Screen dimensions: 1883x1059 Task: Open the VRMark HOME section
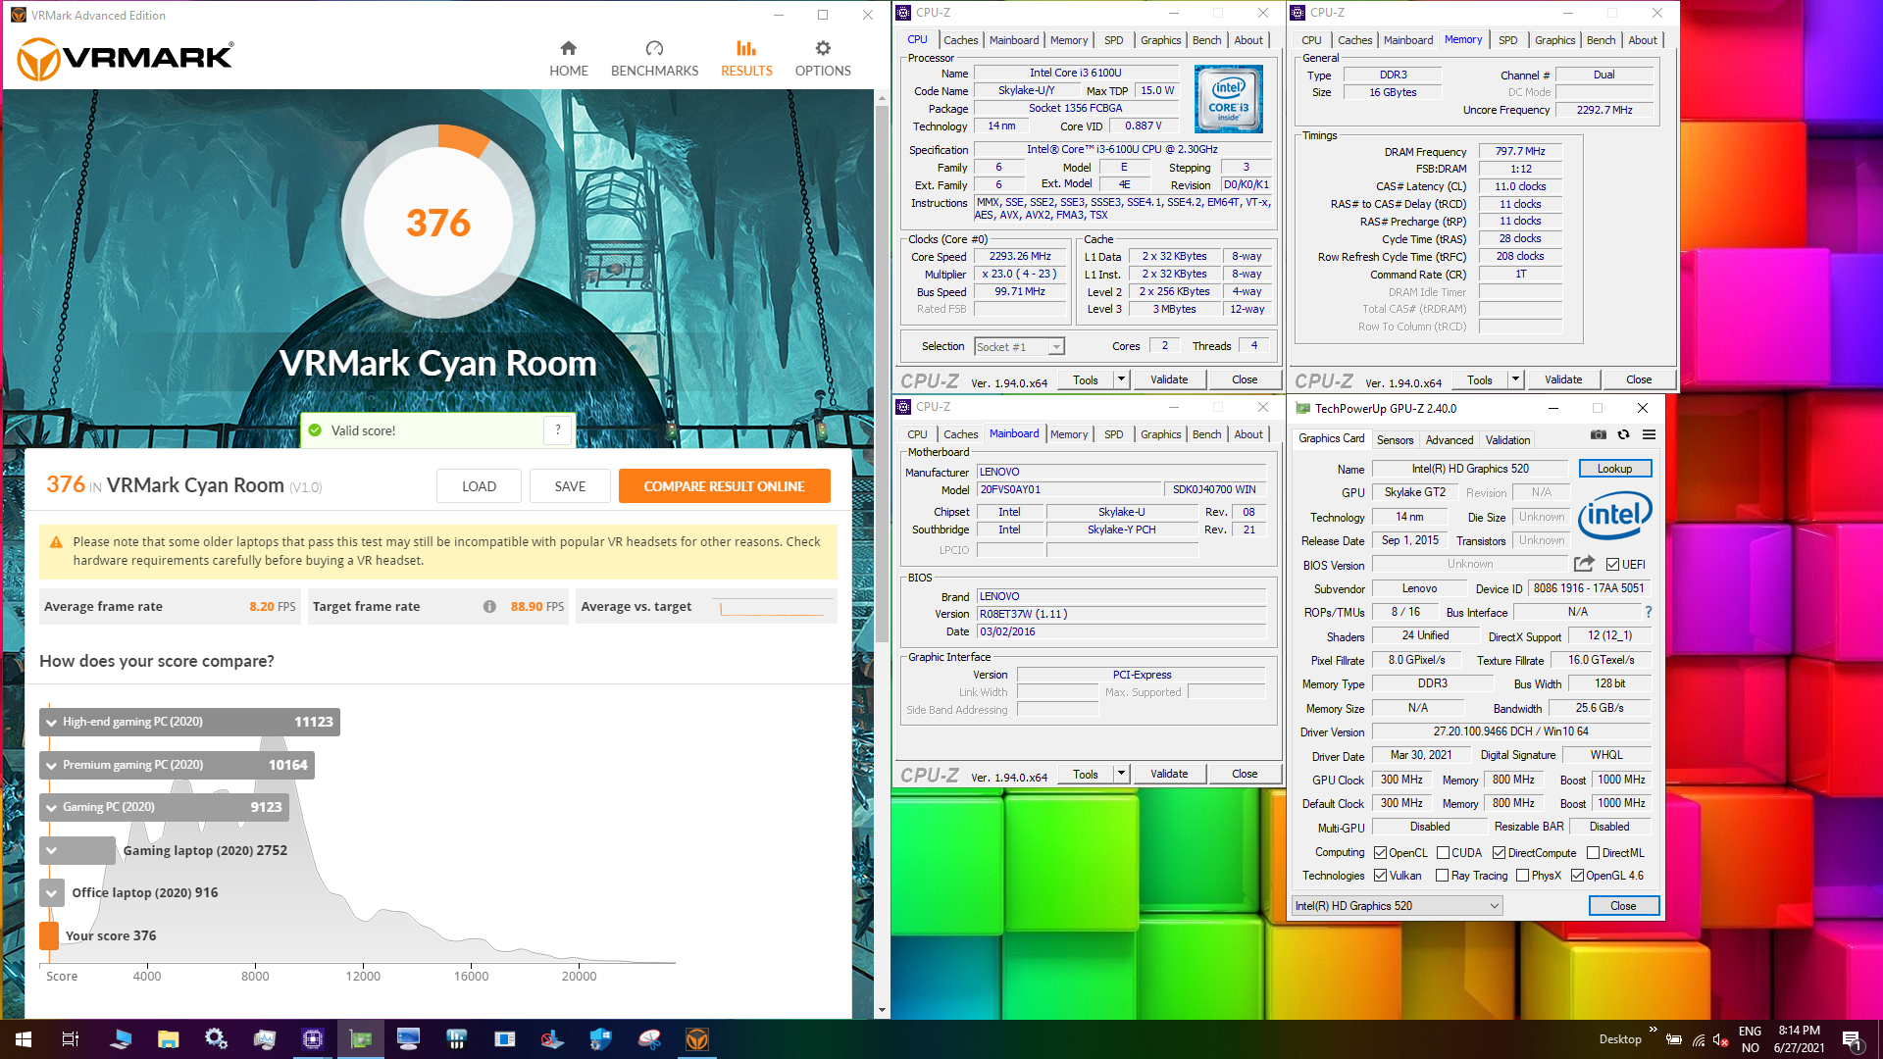pos(568,59)
